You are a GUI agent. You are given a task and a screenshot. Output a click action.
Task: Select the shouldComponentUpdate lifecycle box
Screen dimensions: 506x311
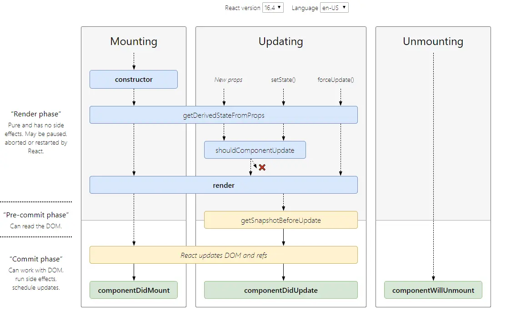255,150
